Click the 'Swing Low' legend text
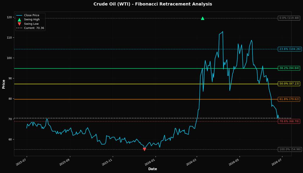Image resolution: width=303 pixels, height=173 pixels. (31, 24)
